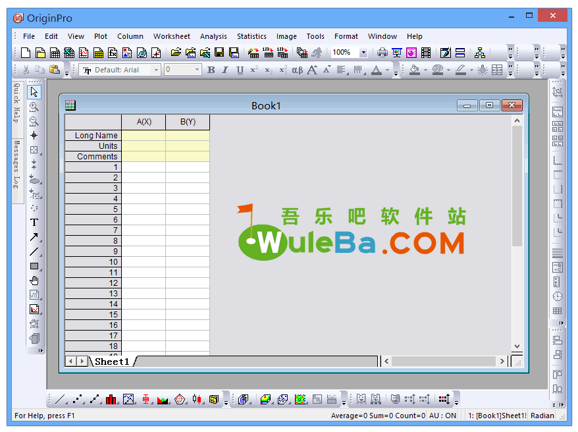Toggle Italic formatting

[x=225, y=70]
